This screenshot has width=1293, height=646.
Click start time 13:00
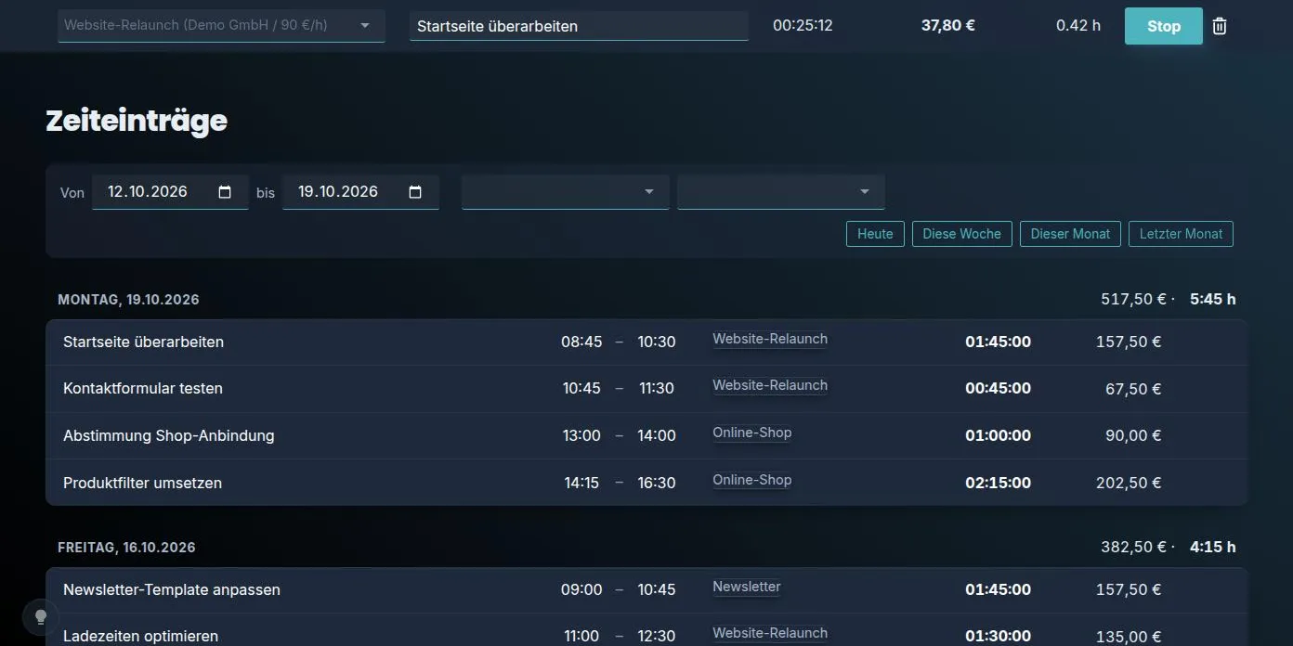581,435
